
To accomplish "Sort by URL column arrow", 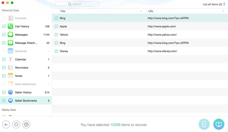I will pos(223,11).
